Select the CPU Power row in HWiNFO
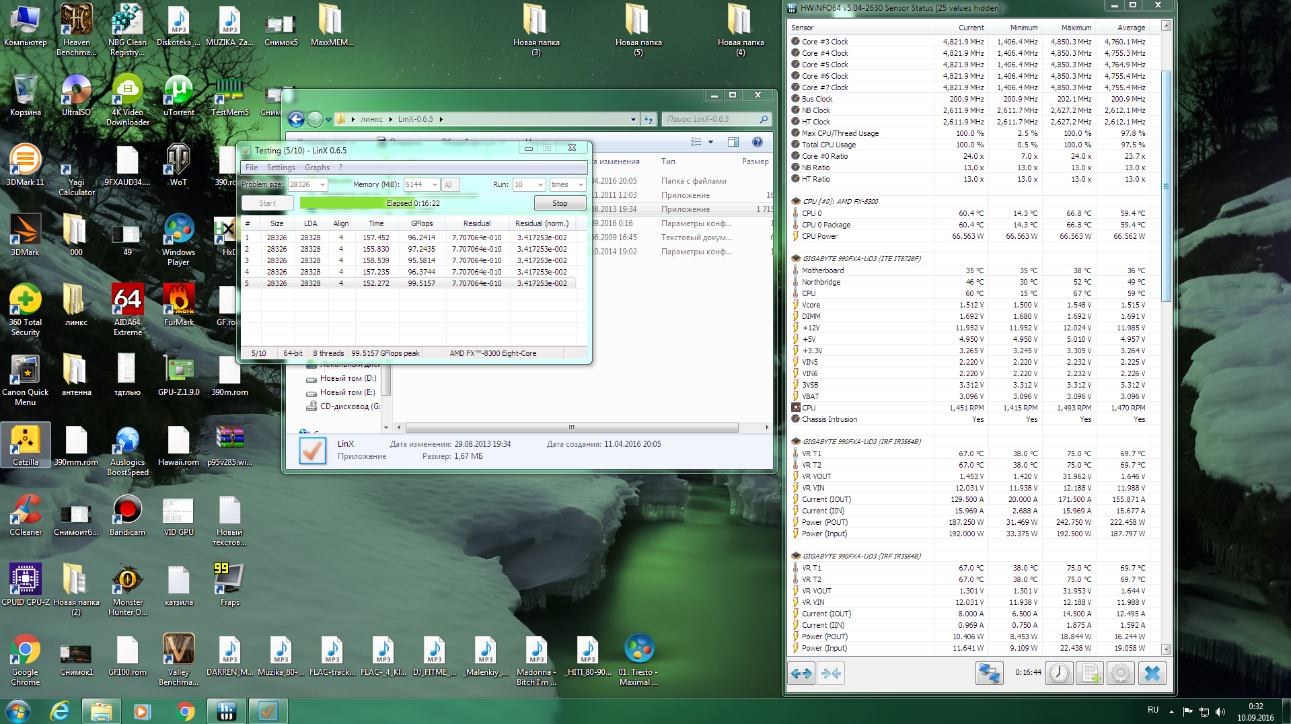The width and height of the screenshot is (1291, 724). coord(969,236)
